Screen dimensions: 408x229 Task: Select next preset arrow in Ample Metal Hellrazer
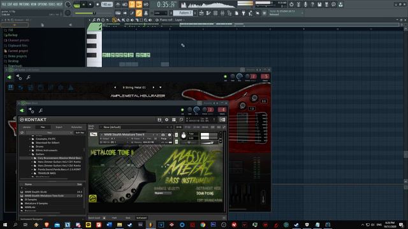click(153, 88)
